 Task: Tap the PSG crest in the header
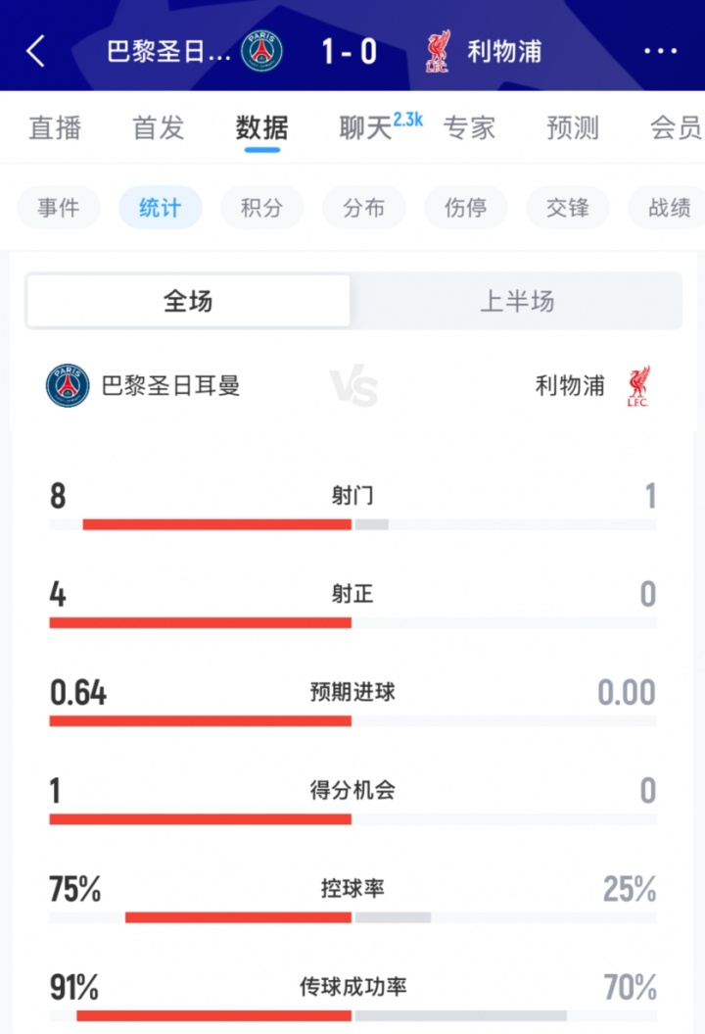coord(261,51)
